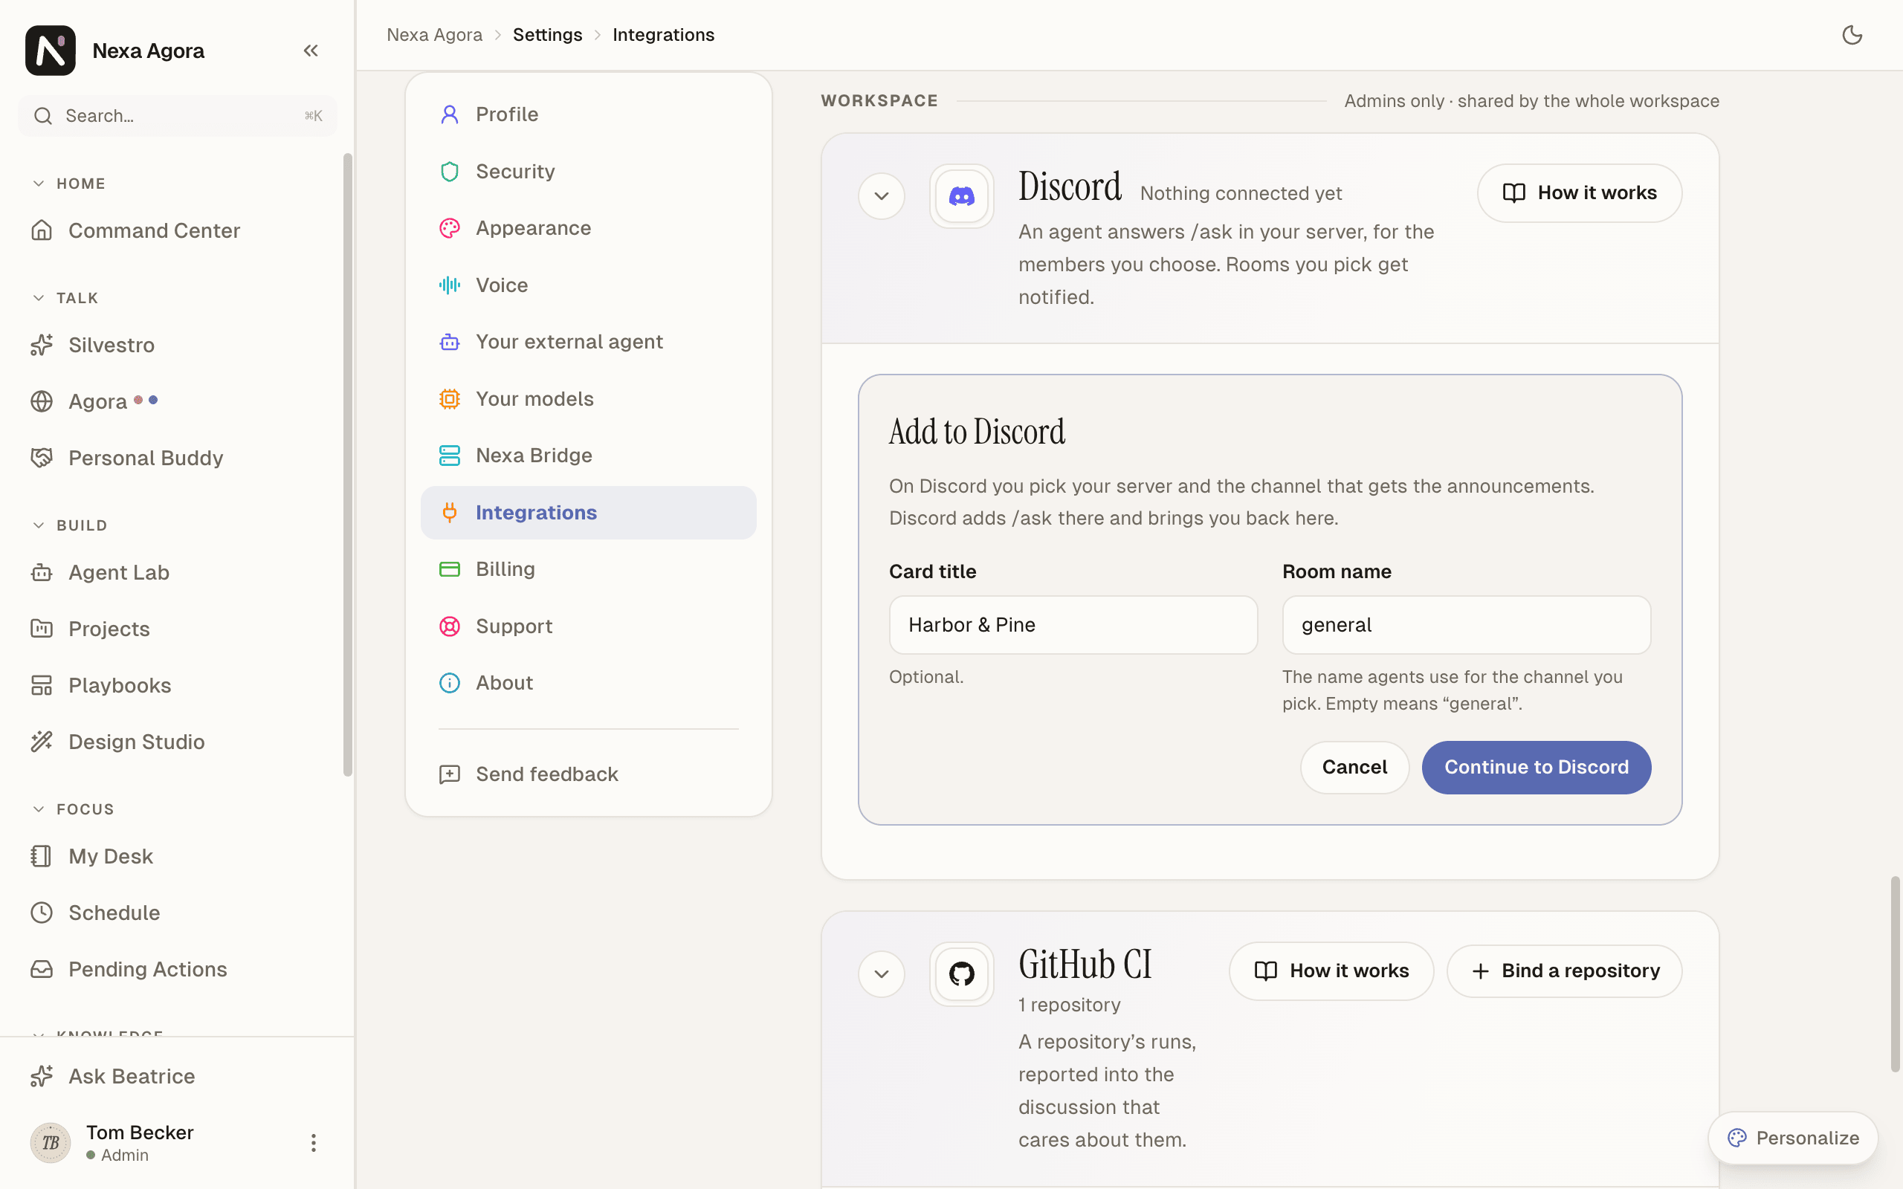Open Command Center from sidebar

177,230
